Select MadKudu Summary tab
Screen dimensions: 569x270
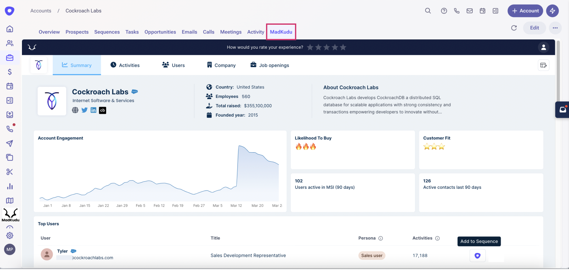tap(77, 65)
